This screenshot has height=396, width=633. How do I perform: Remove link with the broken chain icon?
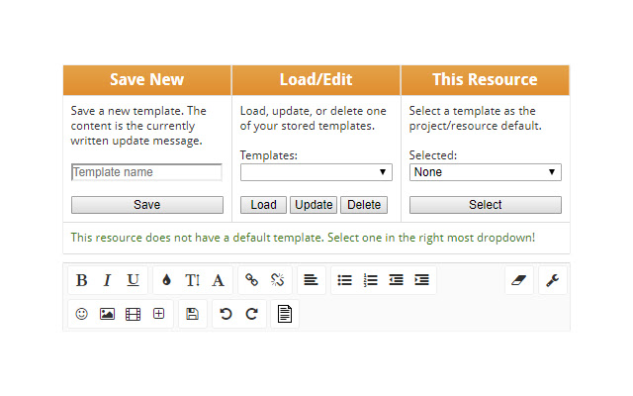277,280
